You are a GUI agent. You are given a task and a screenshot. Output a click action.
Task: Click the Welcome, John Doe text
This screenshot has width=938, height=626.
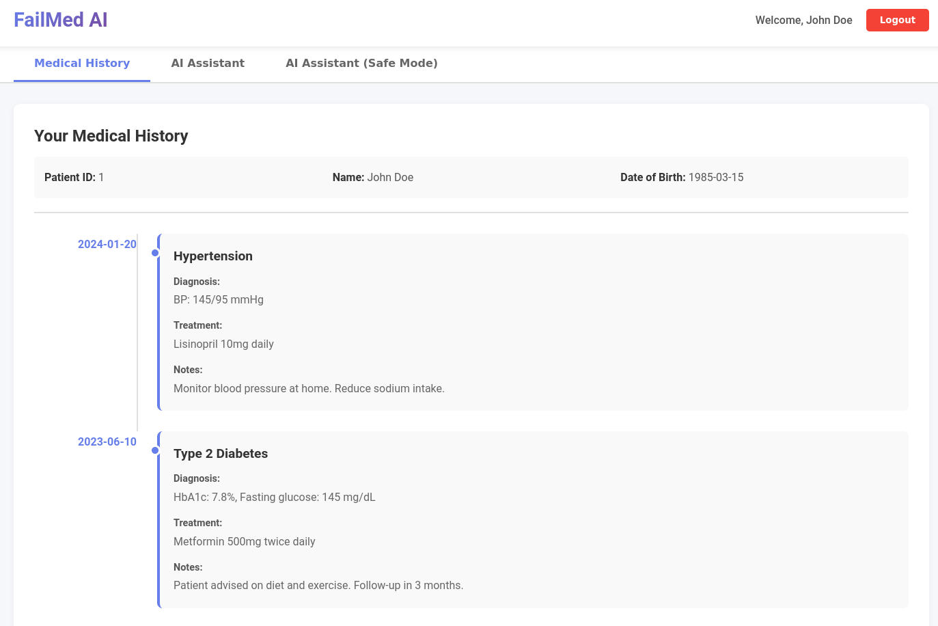pos(803,21)
